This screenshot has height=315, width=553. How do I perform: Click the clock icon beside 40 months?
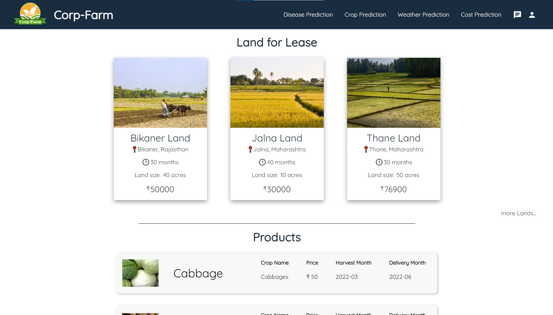coord(262,162)
